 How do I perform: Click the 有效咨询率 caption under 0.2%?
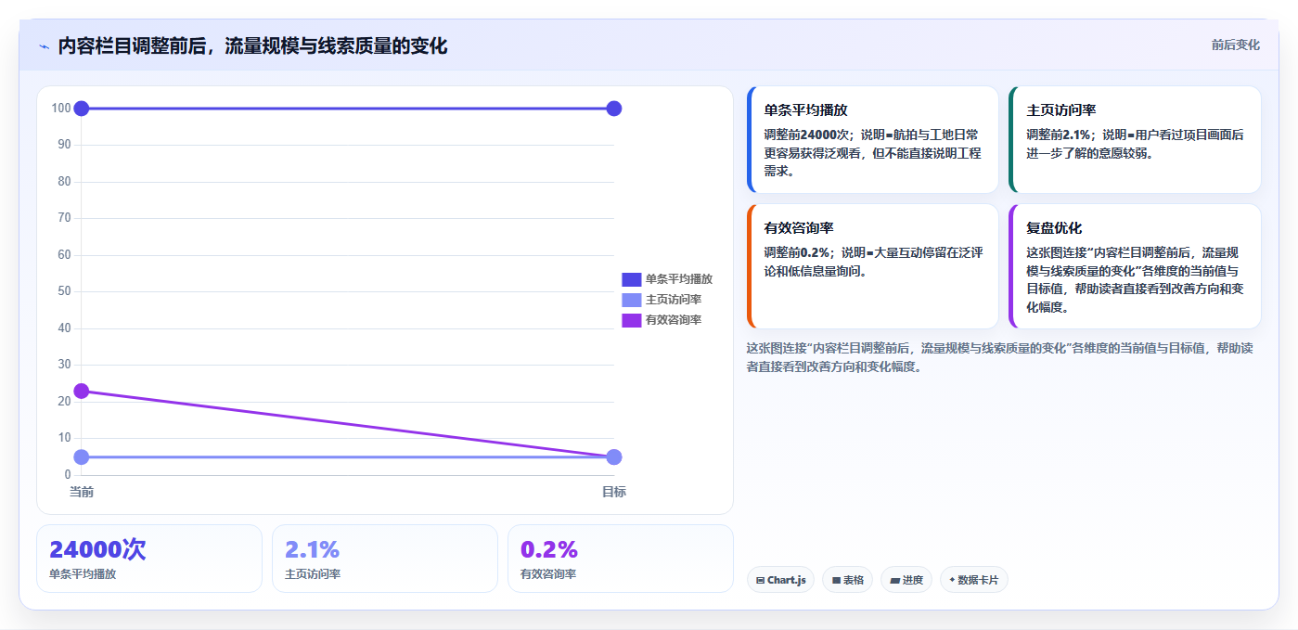coord(548,574)
